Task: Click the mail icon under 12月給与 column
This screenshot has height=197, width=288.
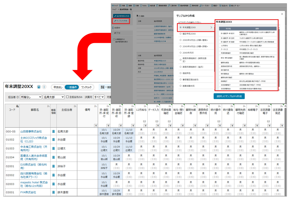Action: pos(144,121)
